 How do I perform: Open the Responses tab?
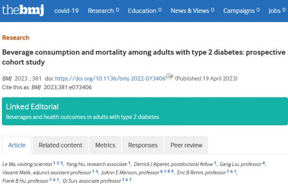tap(143, 145)
